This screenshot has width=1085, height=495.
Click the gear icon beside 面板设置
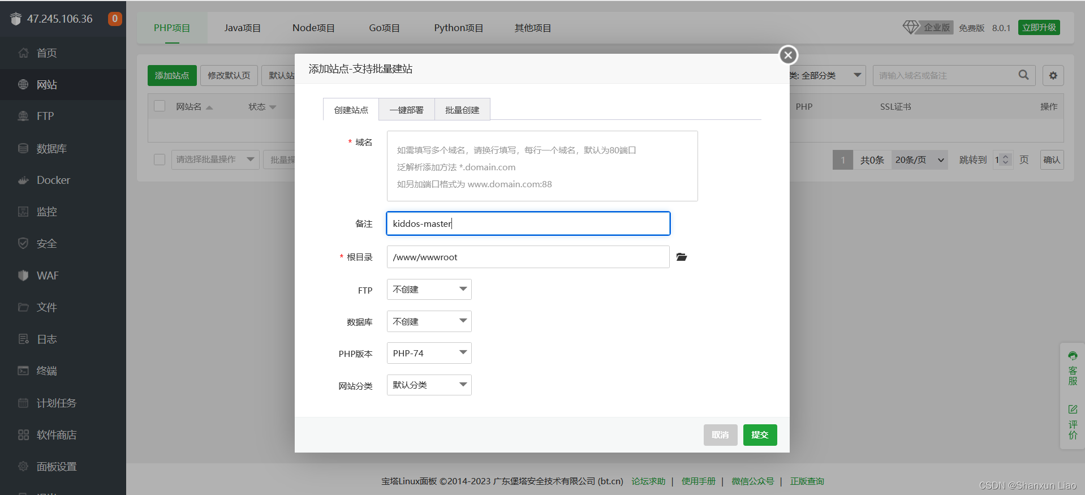(23, 466)
